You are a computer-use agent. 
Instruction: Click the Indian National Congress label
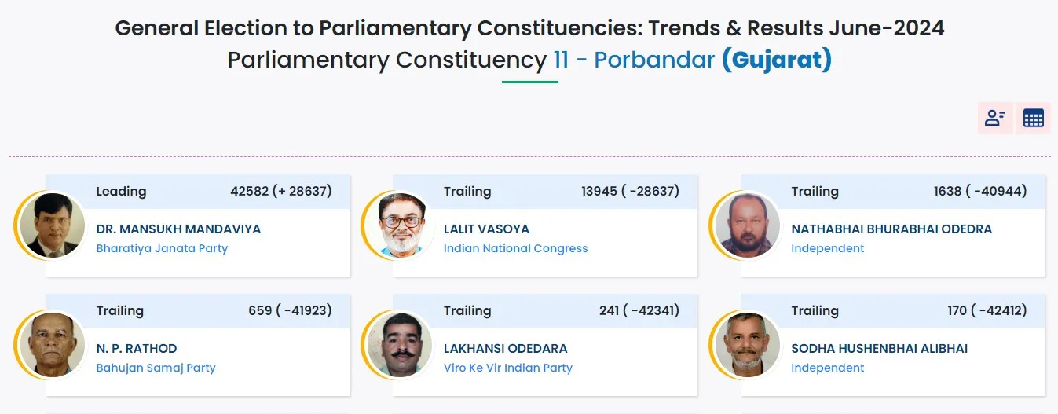[515, 248]
